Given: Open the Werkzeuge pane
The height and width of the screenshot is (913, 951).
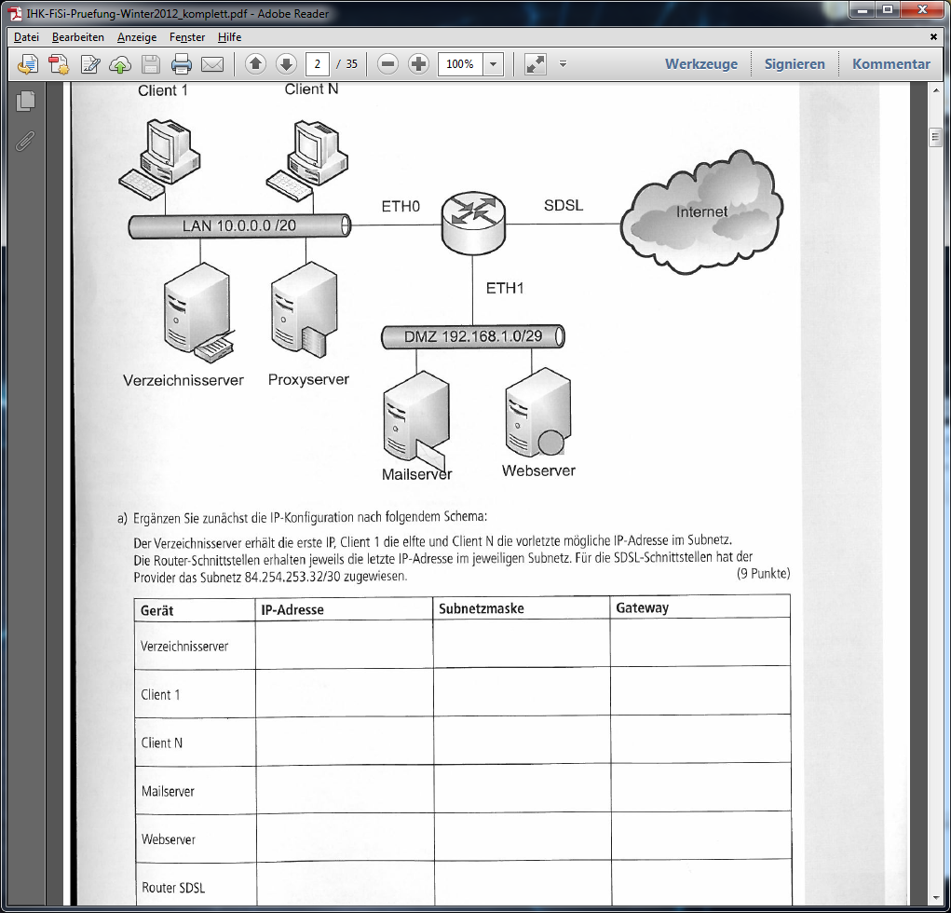Looking at the screenshot, I should click(701, 63).
